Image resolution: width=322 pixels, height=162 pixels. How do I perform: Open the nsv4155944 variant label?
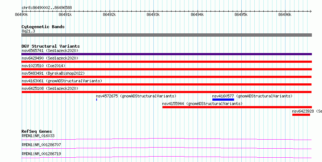pyautogui.click(x=202, y=104)
